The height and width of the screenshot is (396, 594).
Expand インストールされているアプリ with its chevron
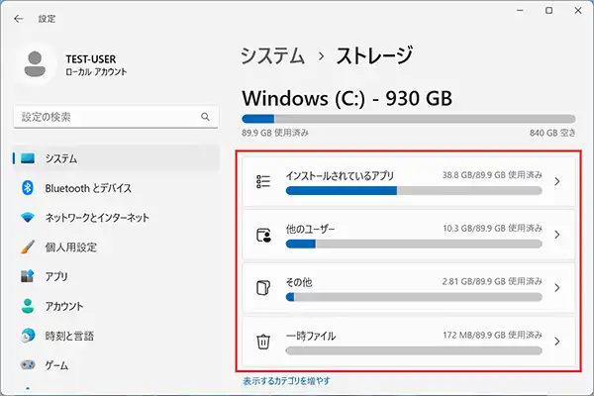tap(556, 181)
